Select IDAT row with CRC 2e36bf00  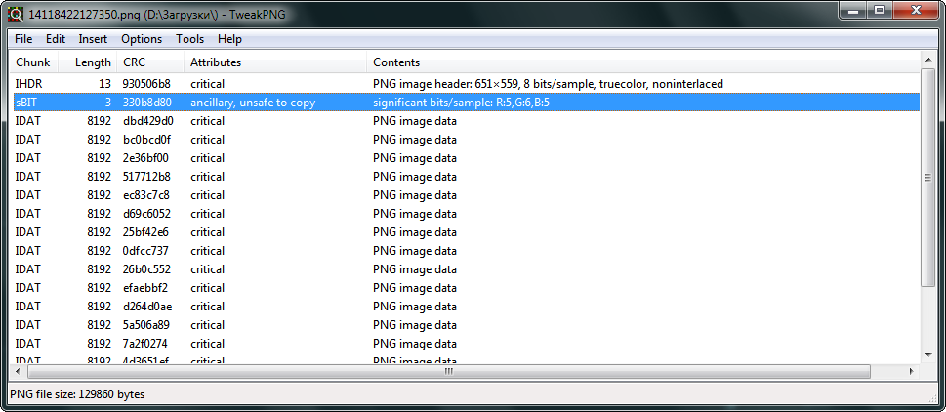465,158
